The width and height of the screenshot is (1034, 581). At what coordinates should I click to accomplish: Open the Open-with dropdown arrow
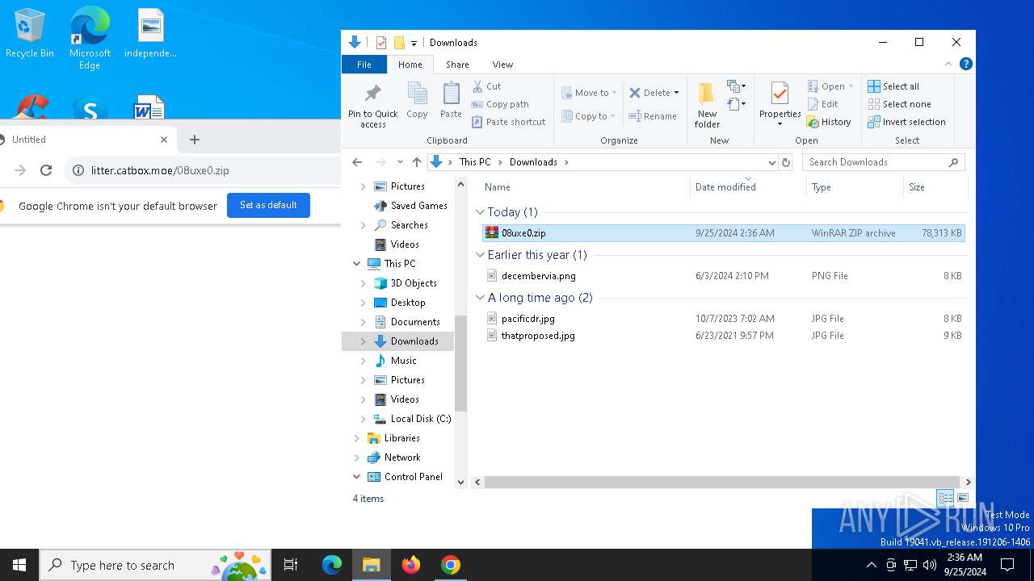pyautogui.click(x=851, y=86)
